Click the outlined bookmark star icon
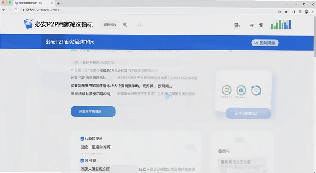This screenshot has height=173, width=316. (280, 12)
